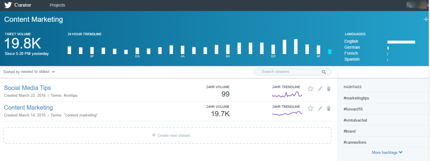Click the Content Marketing project title
Viewport: 430px width, 161px height.
tap(34, 19)
